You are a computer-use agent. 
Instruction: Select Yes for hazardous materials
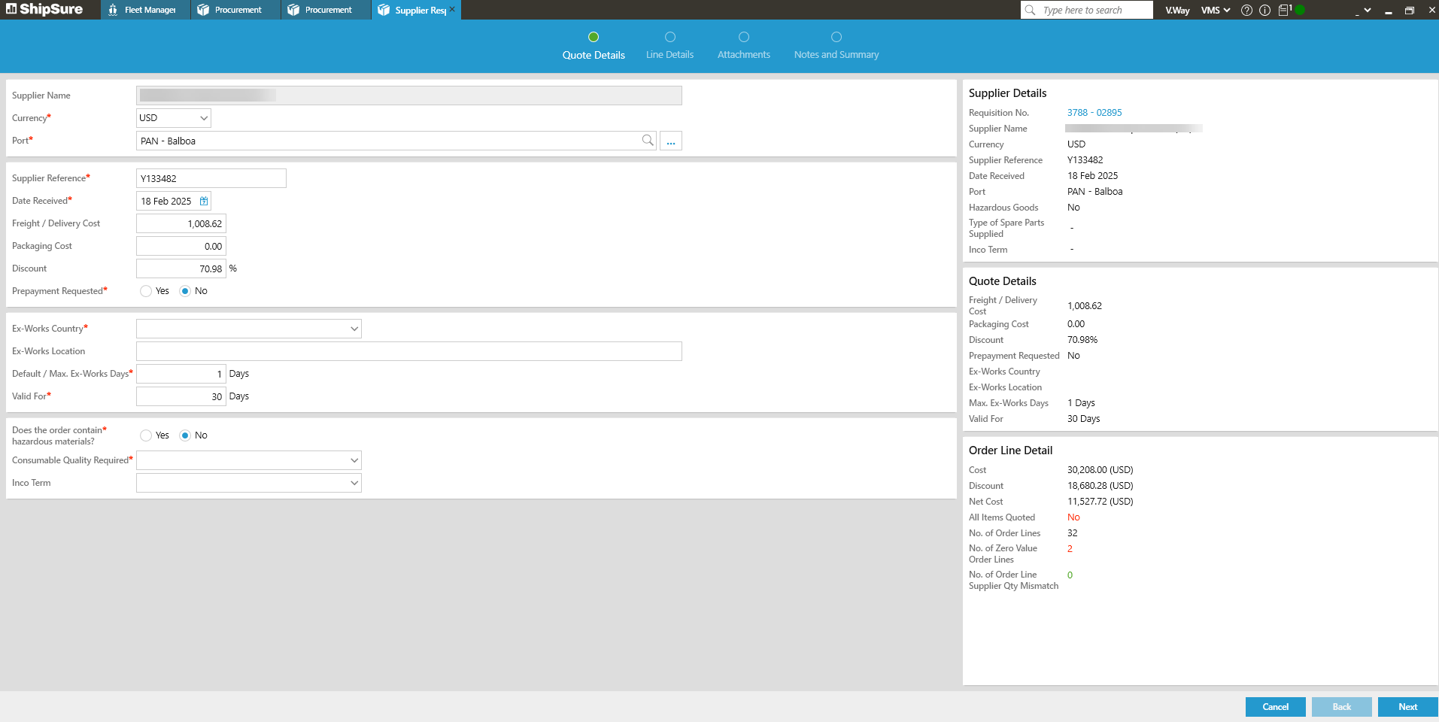tap(146, 435)
